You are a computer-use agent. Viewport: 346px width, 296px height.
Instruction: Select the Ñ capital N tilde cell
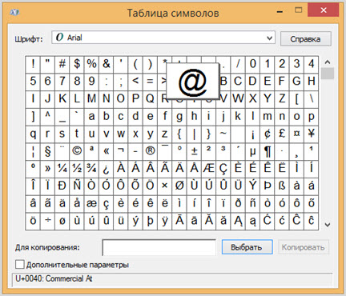(77, 186)
